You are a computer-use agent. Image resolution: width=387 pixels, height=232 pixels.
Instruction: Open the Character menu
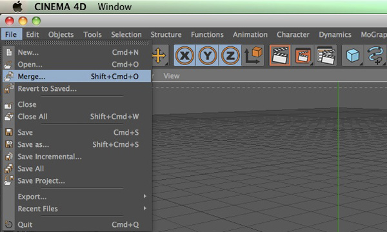[x=293, y=35]
